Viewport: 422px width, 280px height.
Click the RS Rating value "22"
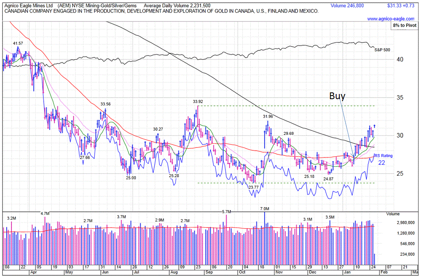pos(381,163)
